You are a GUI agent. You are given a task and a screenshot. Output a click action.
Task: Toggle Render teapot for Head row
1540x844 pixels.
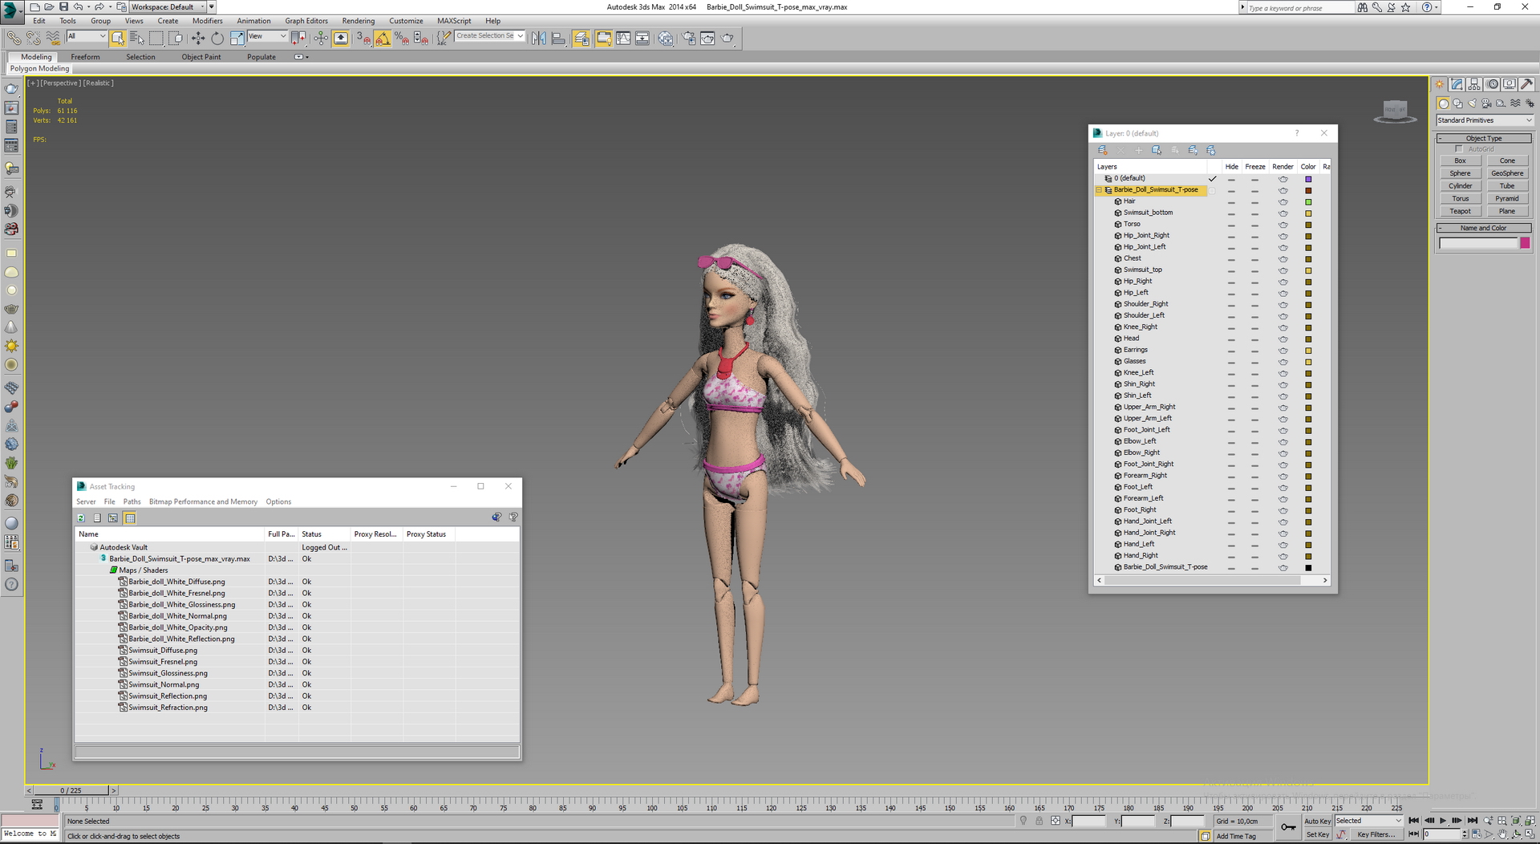(1283, 339)
